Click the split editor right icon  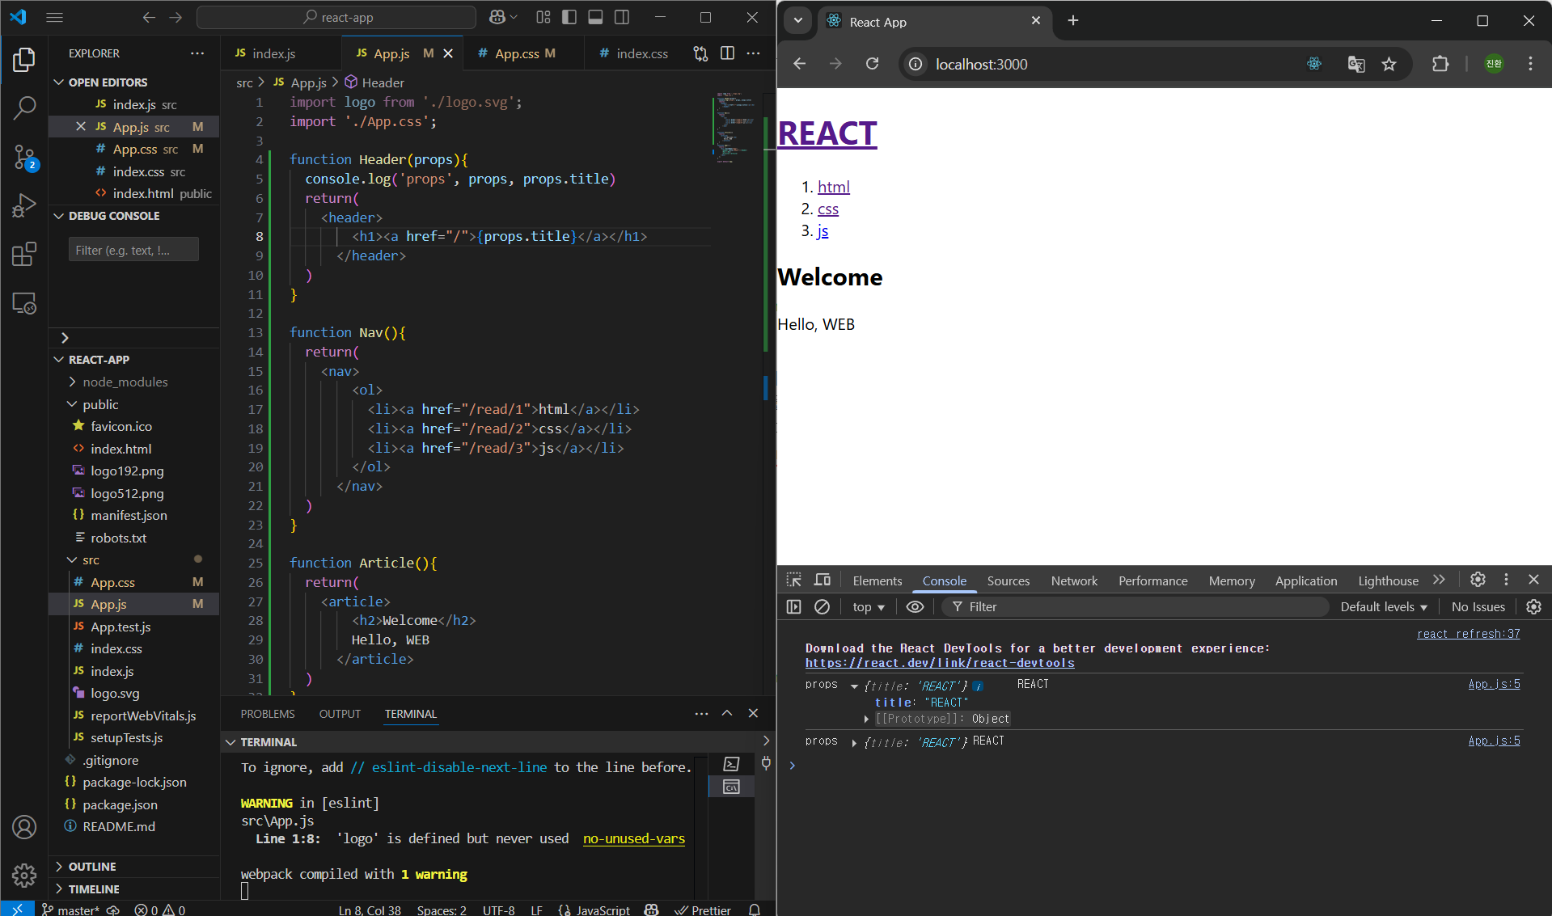pos(727,53)
